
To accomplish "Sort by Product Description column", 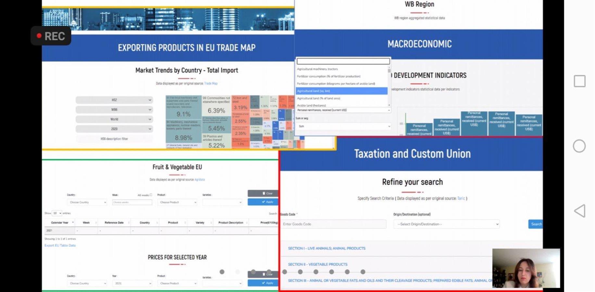I will [231, 223].
